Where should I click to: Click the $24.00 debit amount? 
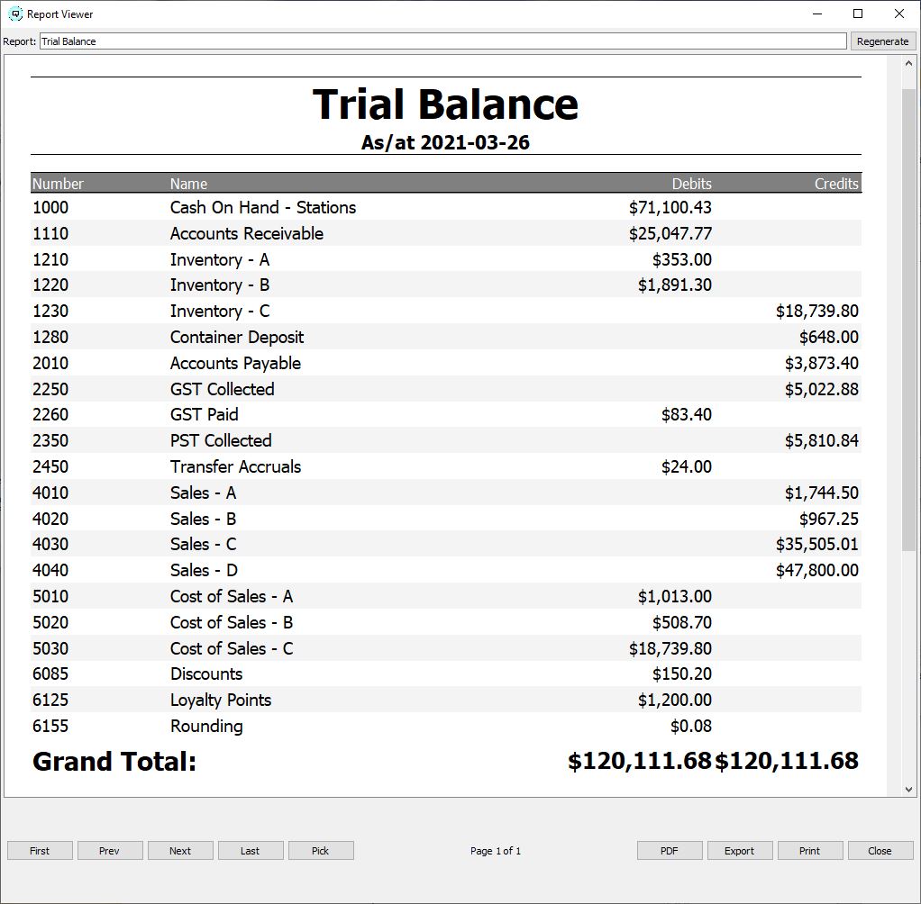point(687,466)
